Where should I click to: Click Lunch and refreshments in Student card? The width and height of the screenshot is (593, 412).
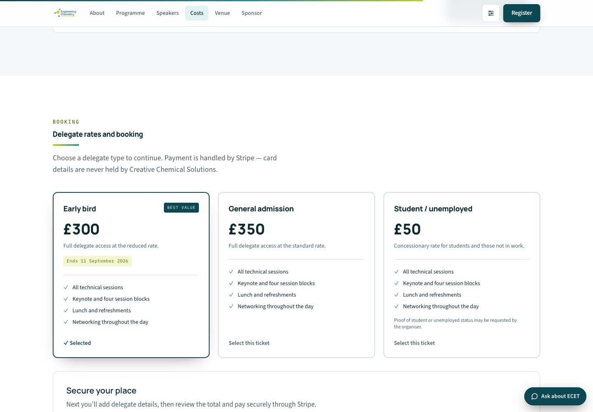pyautogui.click(x=432, y=295)
